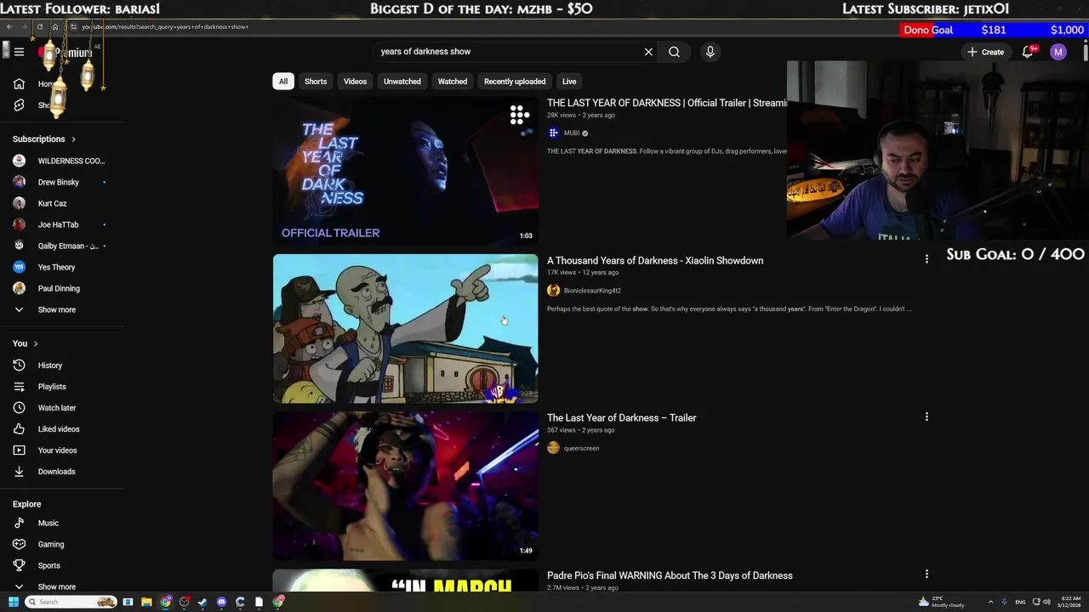Click the Create button
The height and width of the screenshot is (612, 1089).
pos(985,52)
